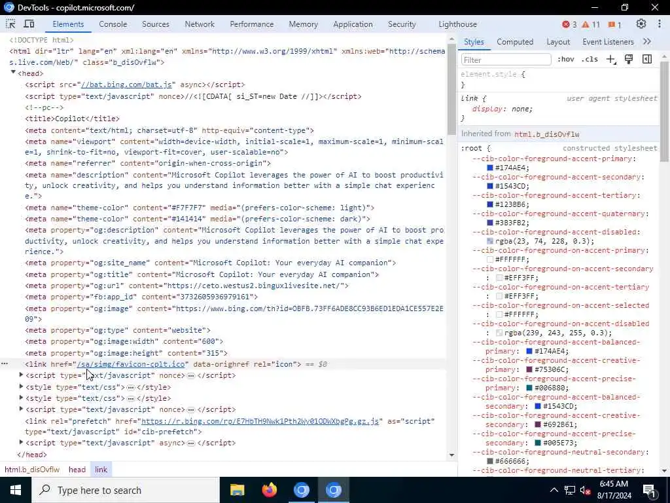670x503 pixels.
Task: Switch to the Sources tab
Action: click(x=156, y=24)
